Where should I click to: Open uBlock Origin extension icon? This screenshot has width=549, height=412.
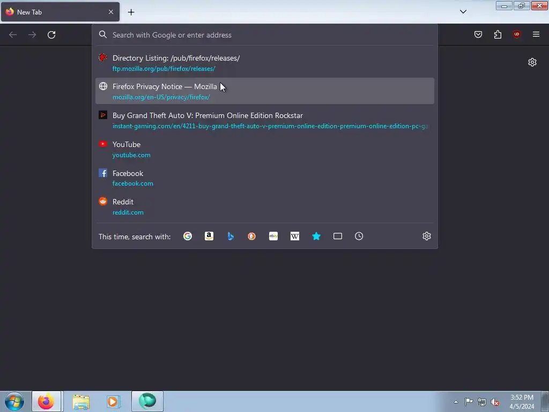517,34
